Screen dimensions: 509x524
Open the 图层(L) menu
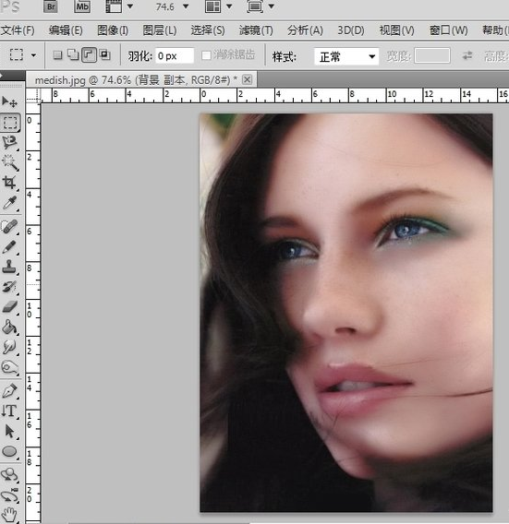click(159, 30)
